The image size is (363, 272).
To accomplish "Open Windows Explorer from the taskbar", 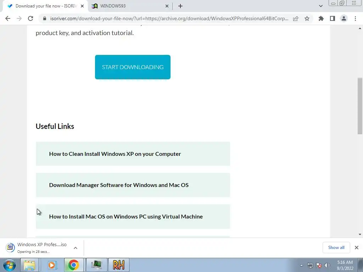I will point(30,265).
